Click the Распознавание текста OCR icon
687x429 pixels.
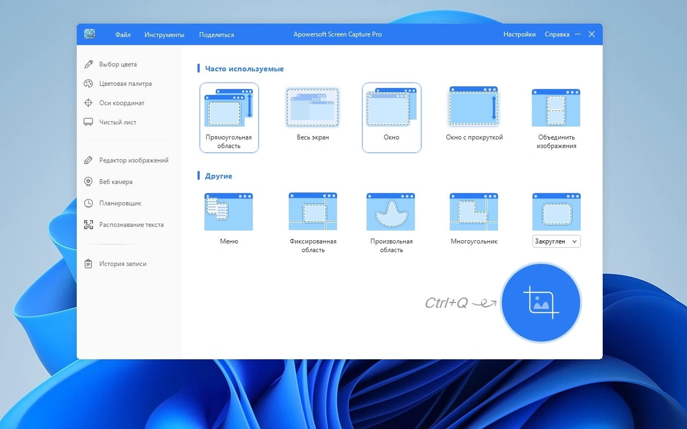(88, 225)
